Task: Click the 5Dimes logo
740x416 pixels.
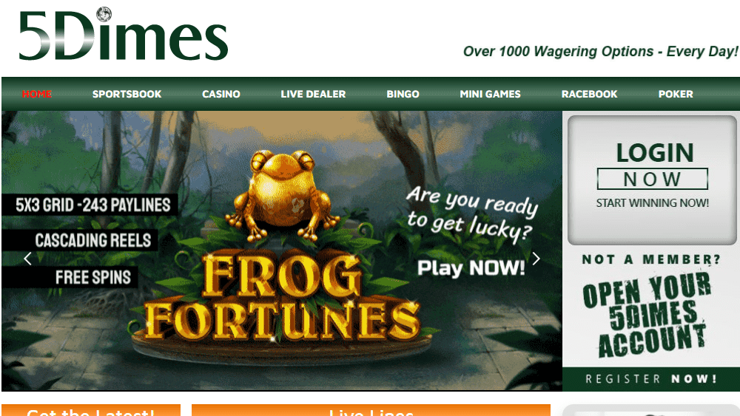Action: click(123, 35)
